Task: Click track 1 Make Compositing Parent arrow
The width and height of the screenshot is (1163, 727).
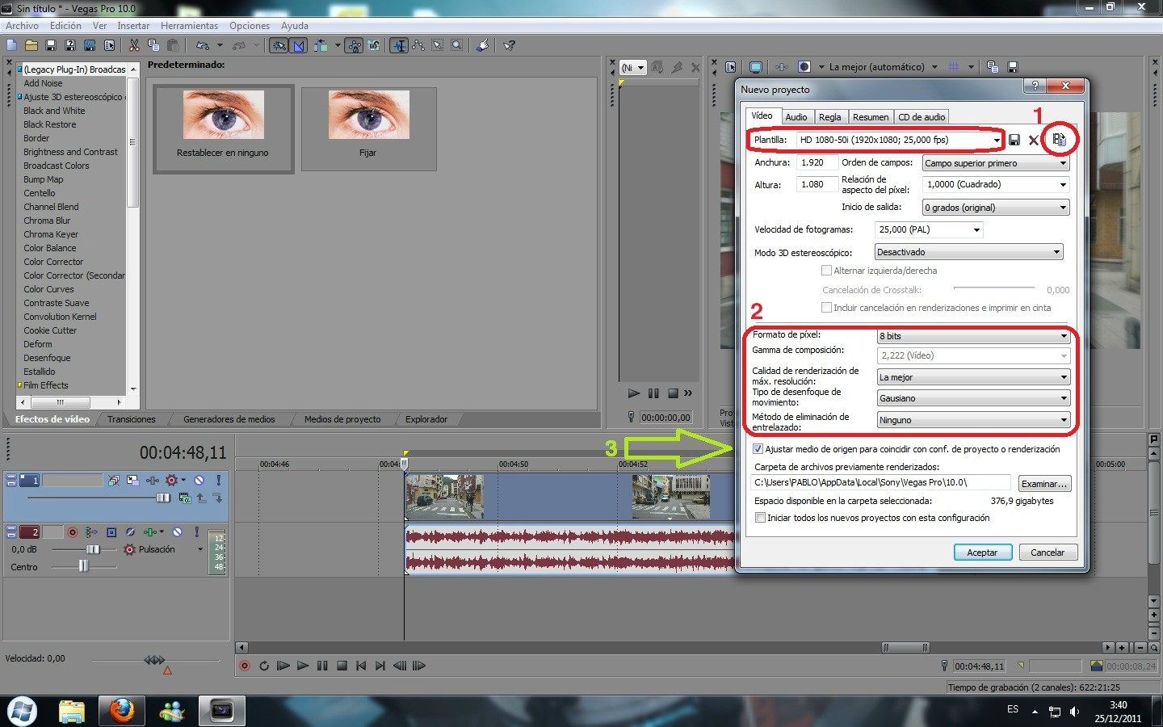Action: click(x=202, y=498)
